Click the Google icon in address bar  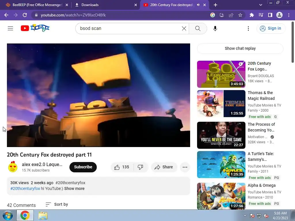(x=213, y=15)
